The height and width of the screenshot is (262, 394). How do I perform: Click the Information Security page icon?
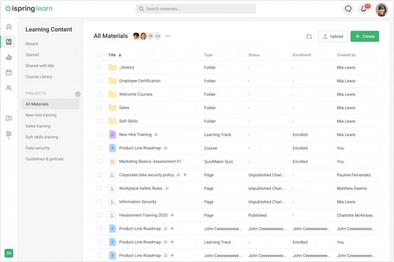tap(113, 201)
